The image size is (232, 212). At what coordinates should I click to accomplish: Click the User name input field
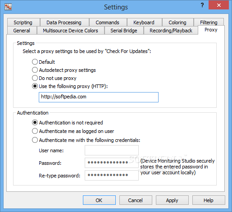pos(112,150)
